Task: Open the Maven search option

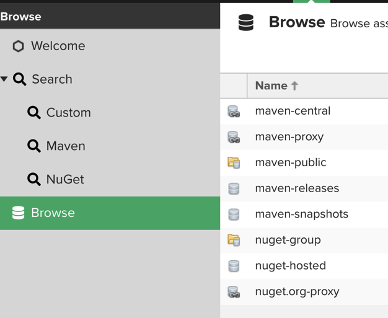Action: tap(65, 146)
